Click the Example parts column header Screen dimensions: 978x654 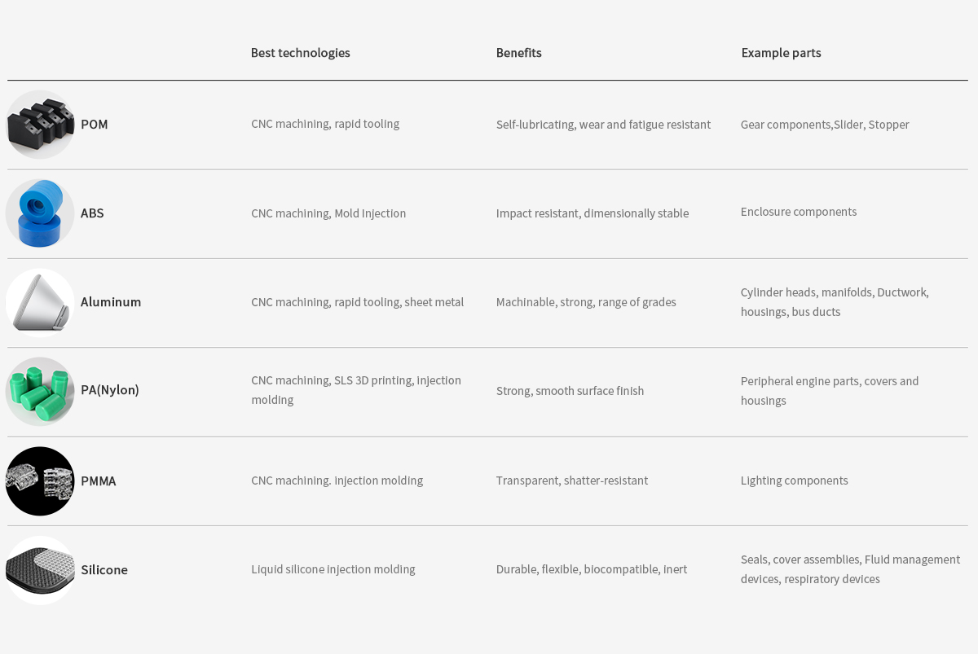click(781, 53)
